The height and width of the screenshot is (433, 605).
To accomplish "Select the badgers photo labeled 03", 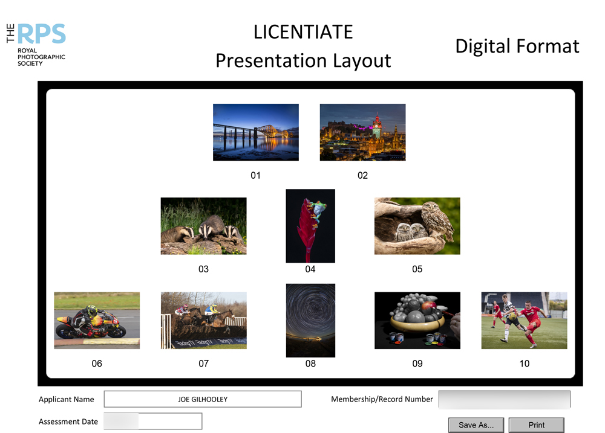I will [203, 225].
